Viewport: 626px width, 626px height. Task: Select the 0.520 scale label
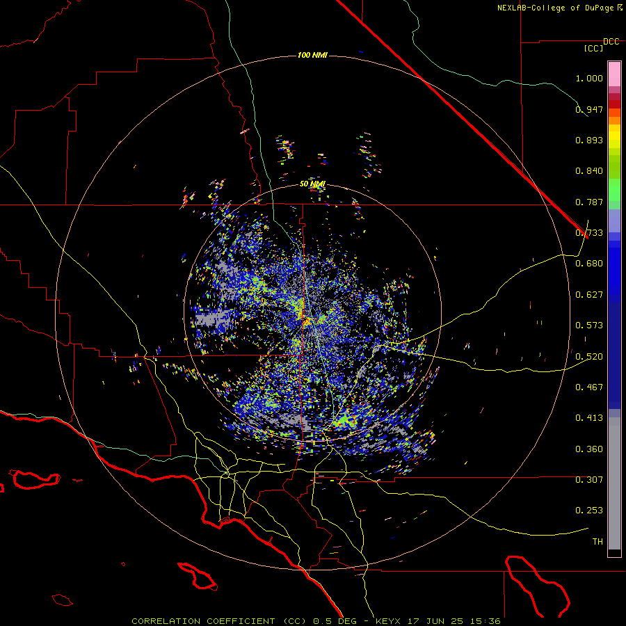589,357
